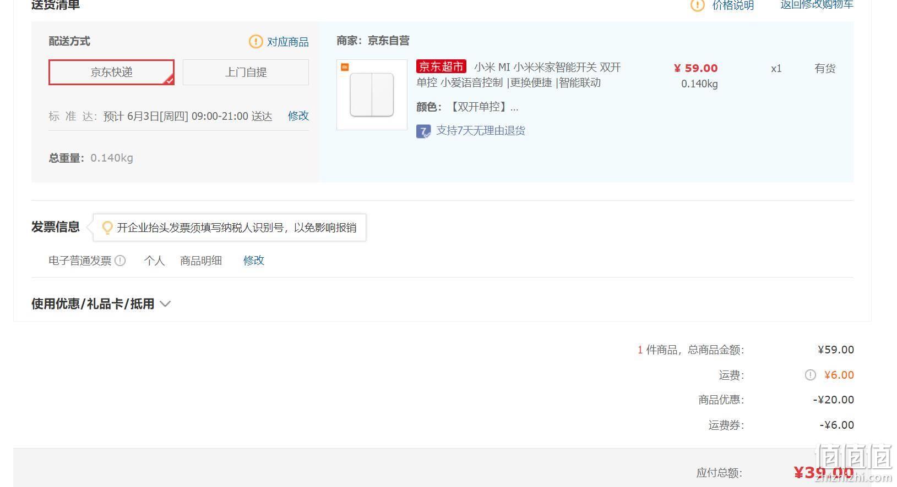This screenshot has width=897, height=487.
Task: Click the 商品明细 invoice content text
Action: tap(201, 261)
